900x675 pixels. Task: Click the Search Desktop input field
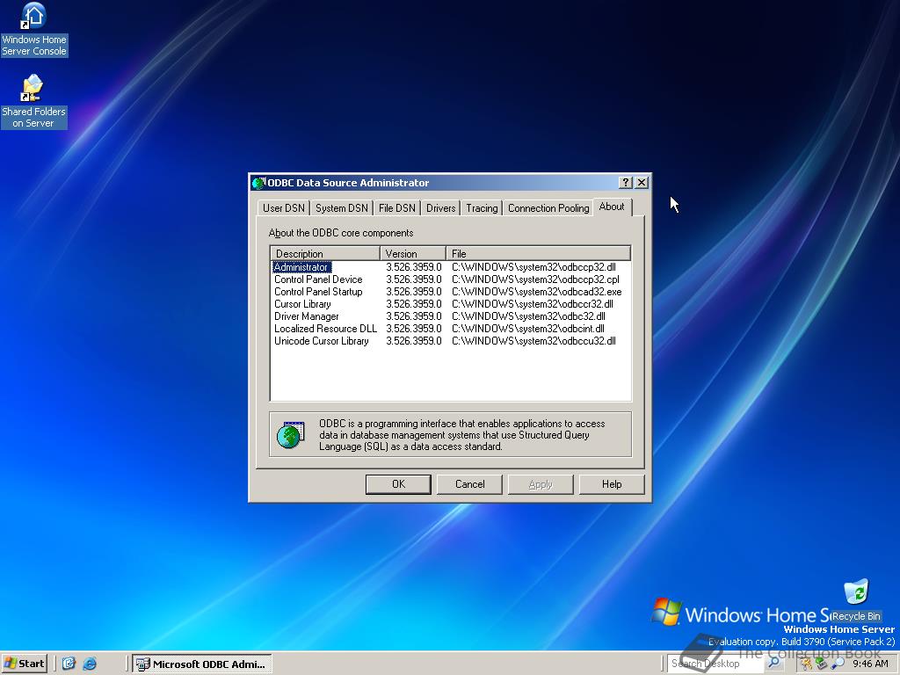(715, 664)
